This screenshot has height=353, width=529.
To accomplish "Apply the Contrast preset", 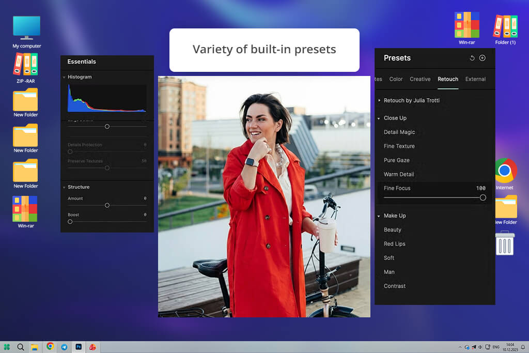I will [x=394, y=286].
